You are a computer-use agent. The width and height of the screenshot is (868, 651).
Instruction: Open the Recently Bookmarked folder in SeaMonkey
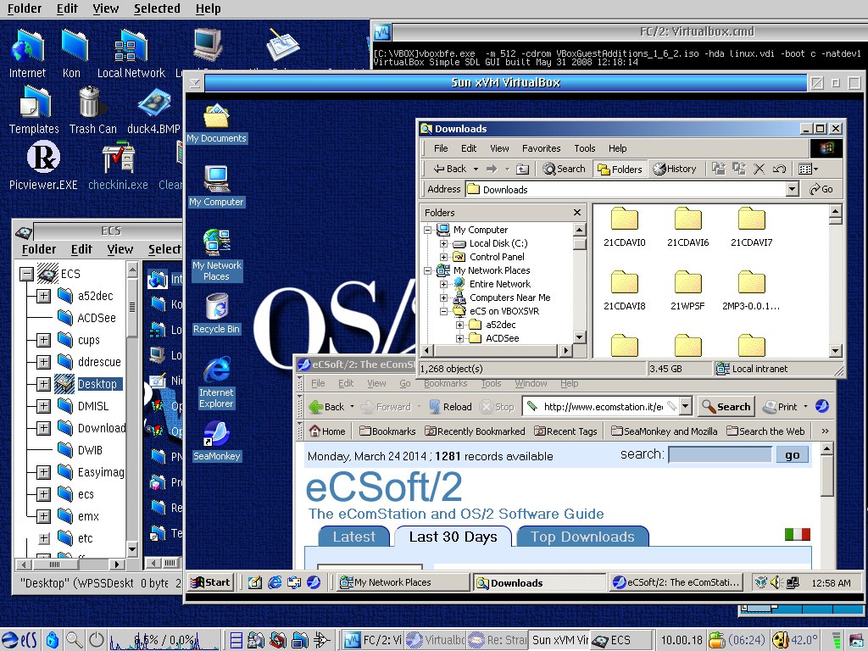475,431
